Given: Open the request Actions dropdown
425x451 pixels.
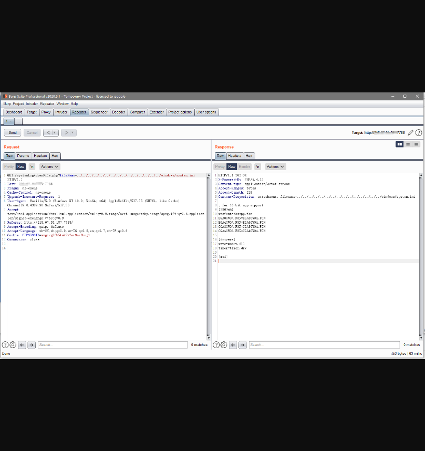Looking at the screenshot, I should [50, 166].
